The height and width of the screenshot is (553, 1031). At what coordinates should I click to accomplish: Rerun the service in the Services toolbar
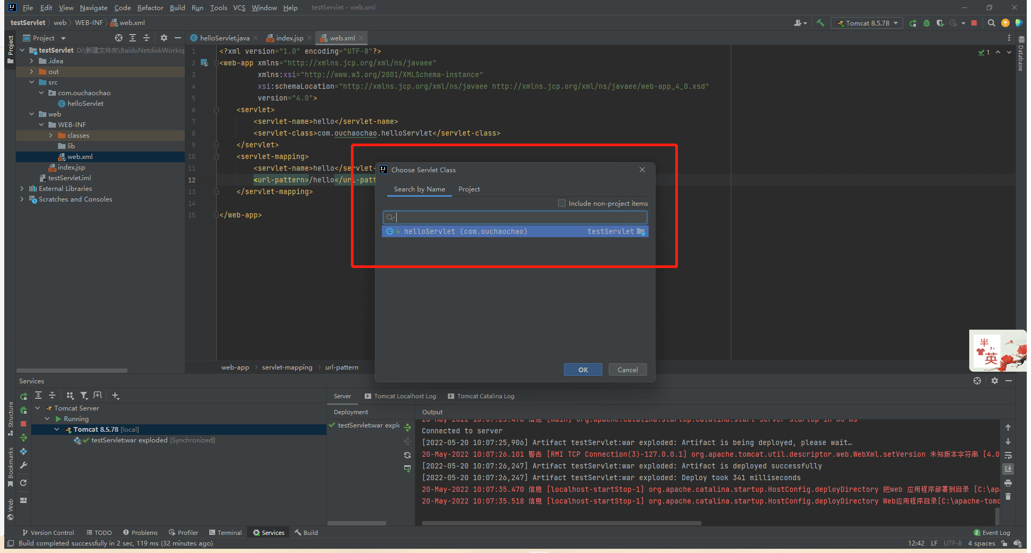[23, 396]
